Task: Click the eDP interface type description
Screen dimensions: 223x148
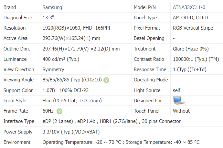Action: click(x=111, y=121)
